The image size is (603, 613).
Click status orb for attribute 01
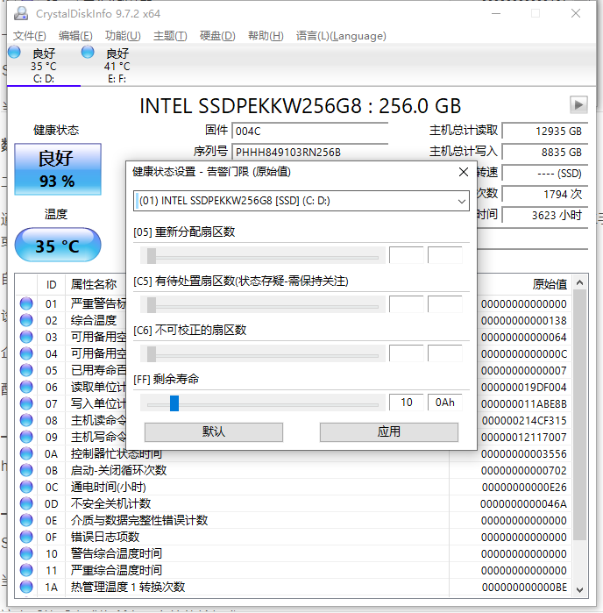pyautogui.click(x=26, y=303)
